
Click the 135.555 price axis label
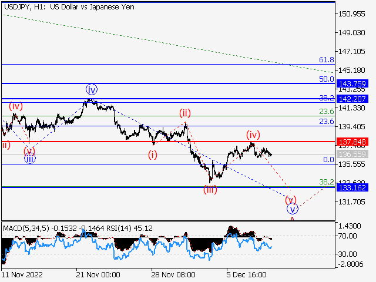[x=351, y=164]
